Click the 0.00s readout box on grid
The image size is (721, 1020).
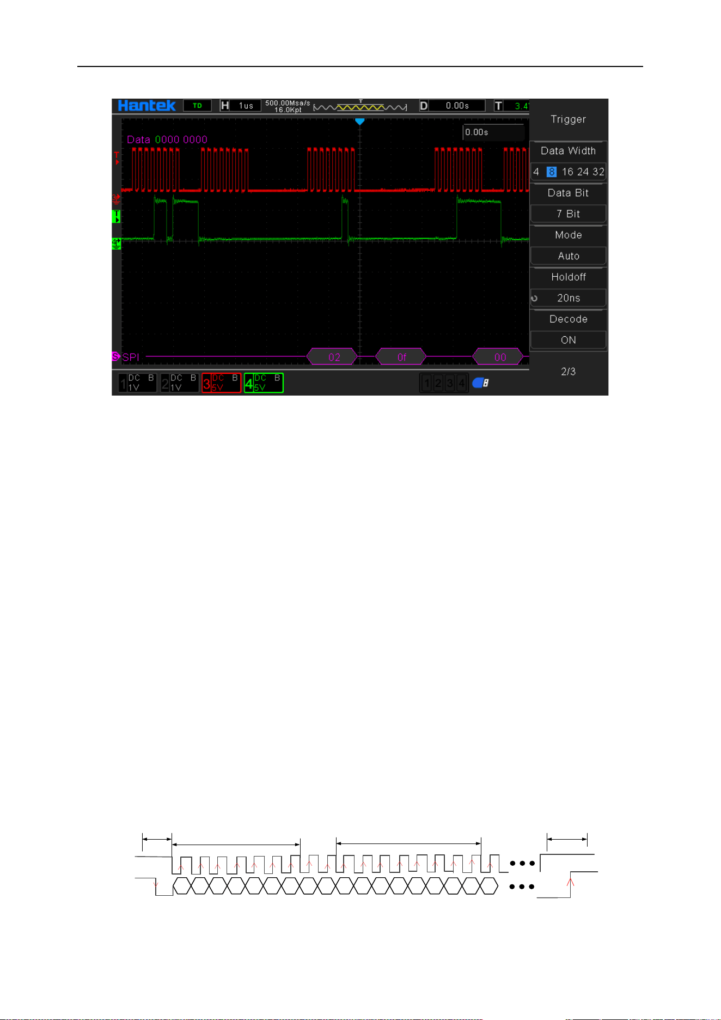(493, 132)
